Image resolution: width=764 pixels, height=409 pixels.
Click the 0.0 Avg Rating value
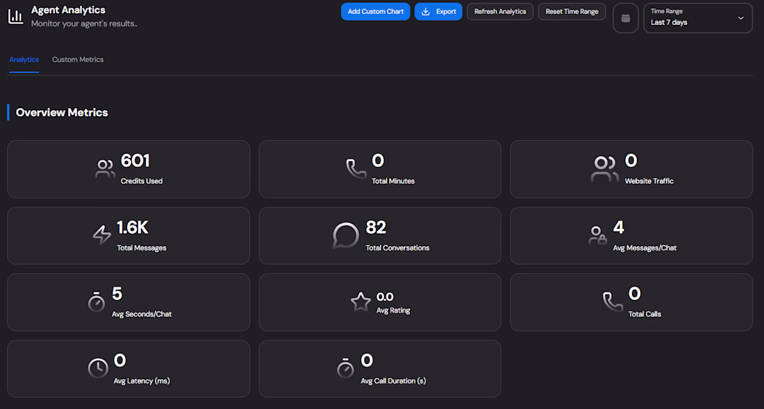pos(385,297)
